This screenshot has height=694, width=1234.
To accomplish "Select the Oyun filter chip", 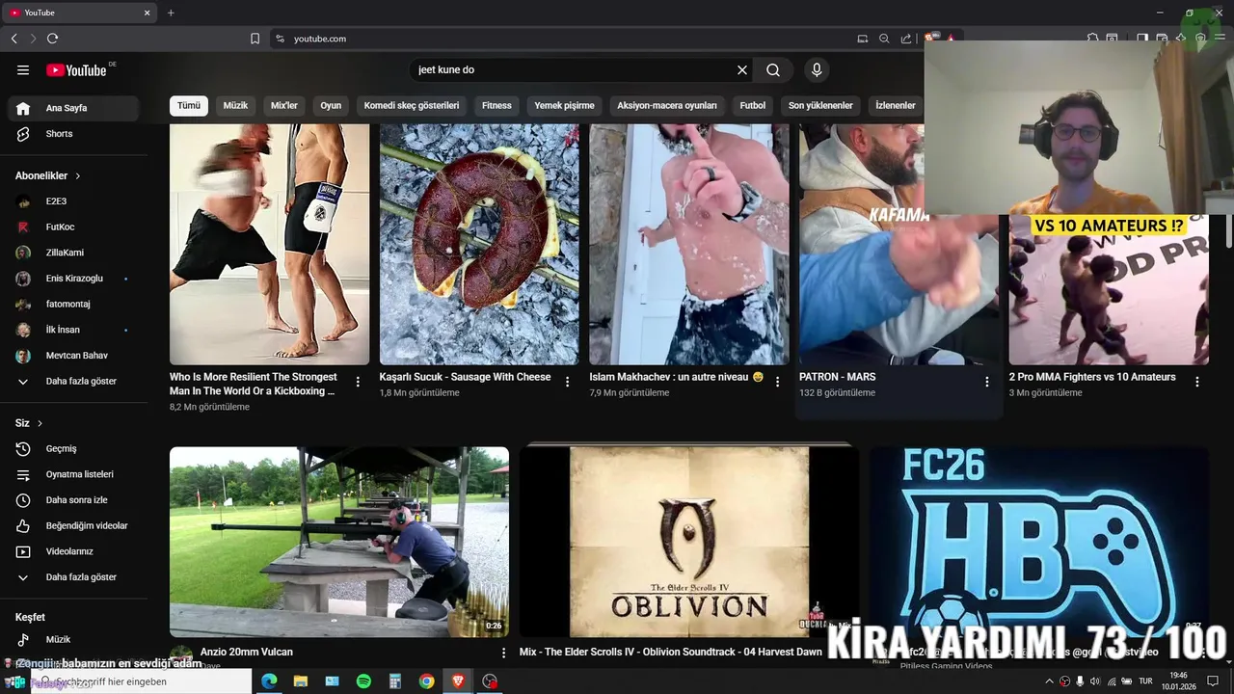I will pos(331,105).
